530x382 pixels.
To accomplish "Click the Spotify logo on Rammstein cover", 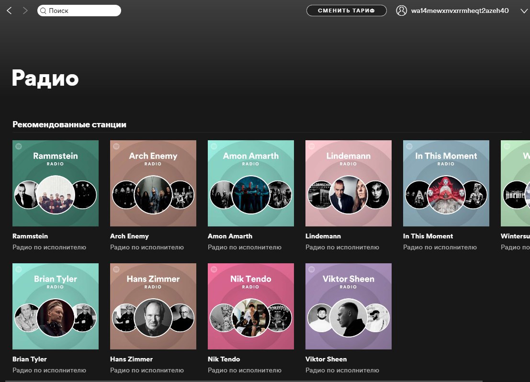I will click(x=19, y=146).
